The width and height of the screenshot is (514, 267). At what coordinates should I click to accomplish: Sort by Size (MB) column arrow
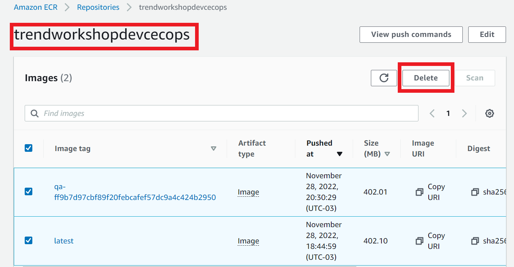(387, 154)
